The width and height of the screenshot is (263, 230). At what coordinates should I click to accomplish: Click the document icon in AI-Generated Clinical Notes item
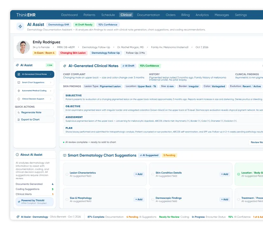click(19, 74)
